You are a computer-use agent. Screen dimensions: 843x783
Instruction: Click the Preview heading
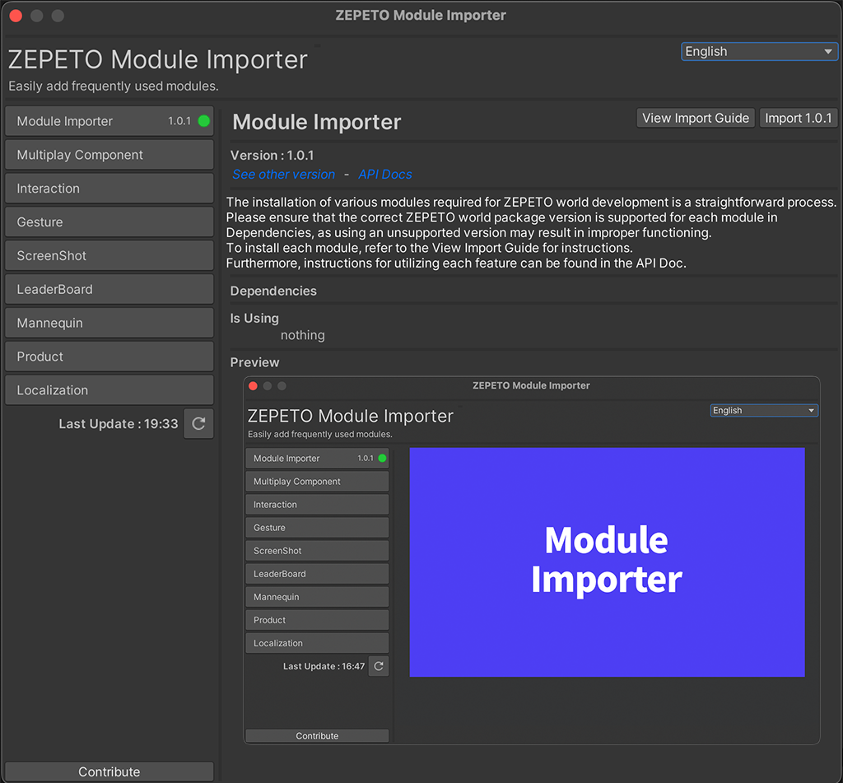click(255, 362)
